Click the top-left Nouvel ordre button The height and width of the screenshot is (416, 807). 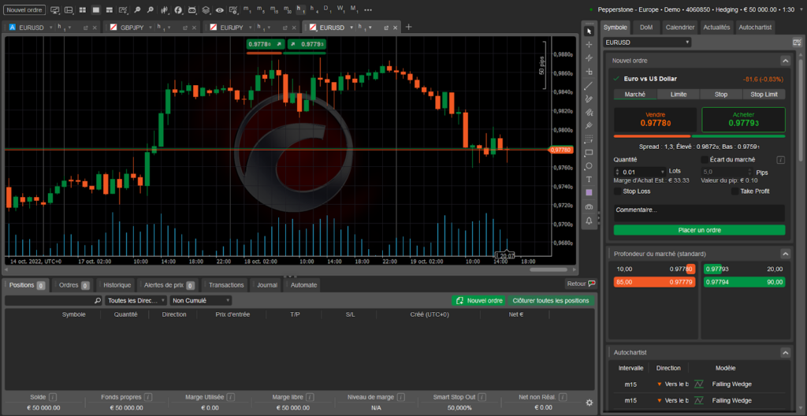tap(24, 9)
